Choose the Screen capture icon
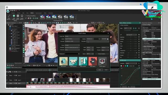Viewport: 168px width, 95px height. (102, 61)
